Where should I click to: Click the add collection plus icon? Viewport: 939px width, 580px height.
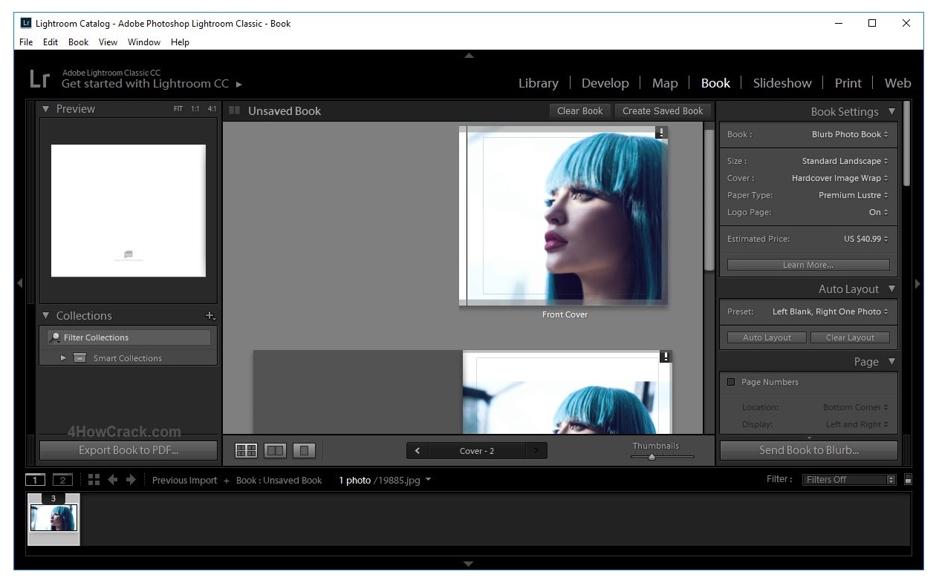209,316
